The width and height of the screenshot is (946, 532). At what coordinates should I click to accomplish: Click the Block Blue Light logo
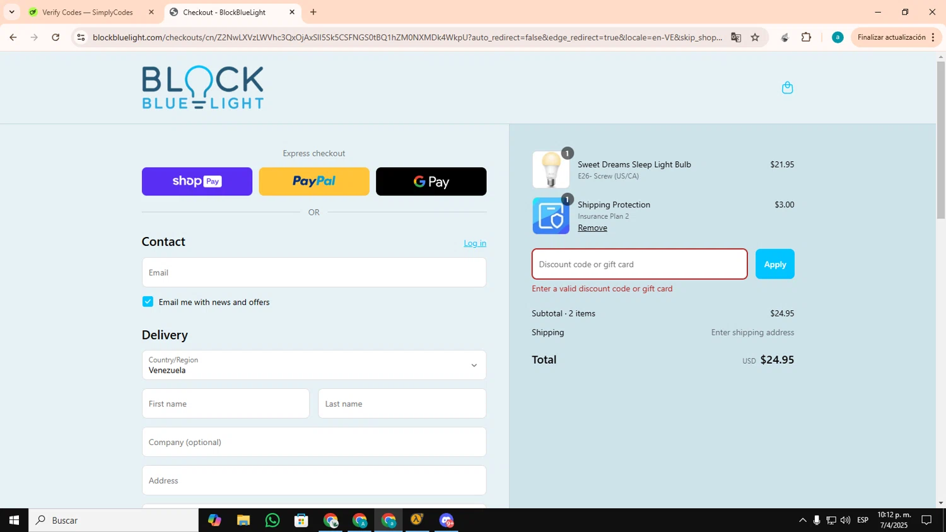(x=202, y=88)
